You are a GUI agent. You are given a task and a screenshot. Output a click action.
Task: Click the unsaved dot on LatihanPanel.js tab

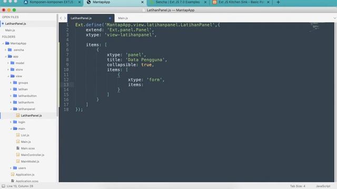coord(110,18)
